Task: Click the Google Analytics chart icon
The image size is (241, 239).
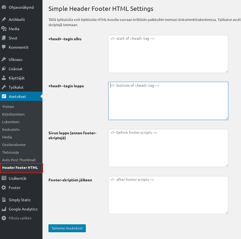Action: point(4,209)
